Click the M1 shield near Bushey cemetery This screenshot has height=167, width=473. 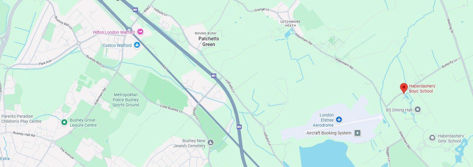(239, 127)
